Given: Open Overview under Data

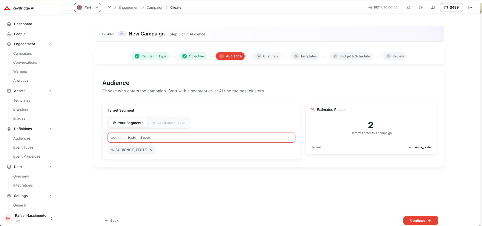Looking at the screenshot, I should [21, 176].
